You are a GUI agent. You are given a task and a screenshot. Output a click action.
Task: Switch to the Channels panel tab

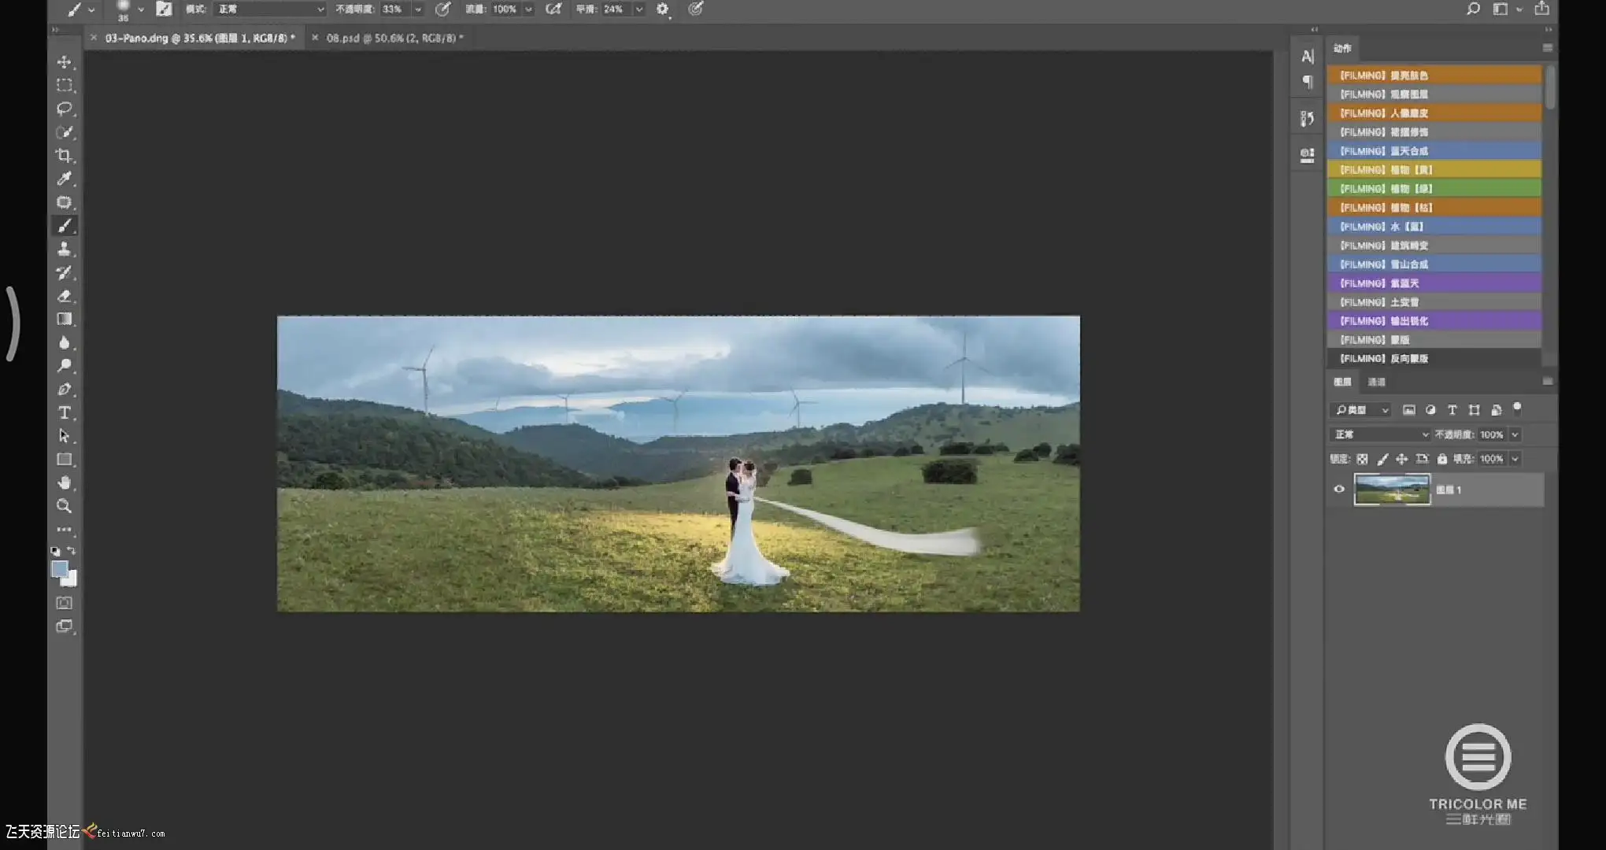coord(1376,382)
